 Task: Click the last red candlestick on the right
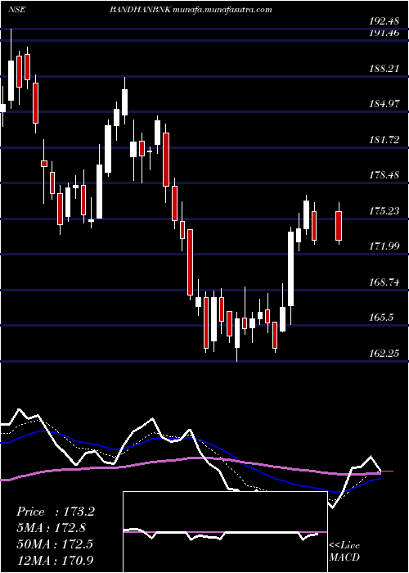click(339, 225)
